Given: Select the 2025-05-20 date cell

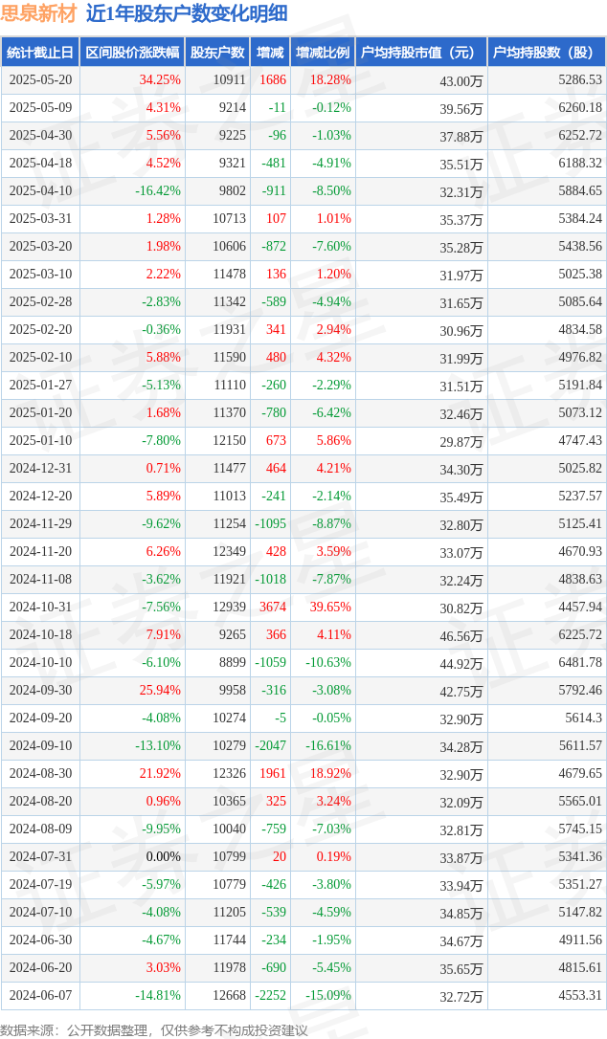Looking at the screenshot, I should pos(40,79).
